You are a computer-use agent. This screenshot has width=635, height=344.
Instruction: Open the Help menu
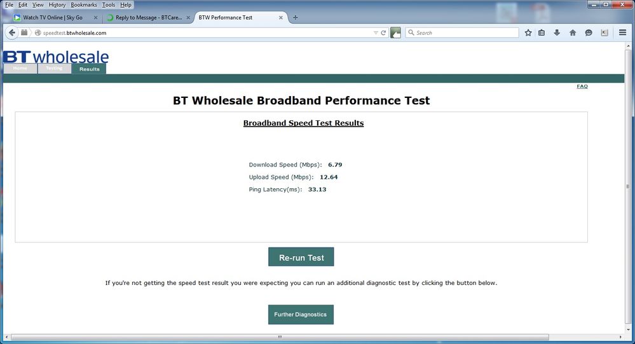[x=126, y=5]
